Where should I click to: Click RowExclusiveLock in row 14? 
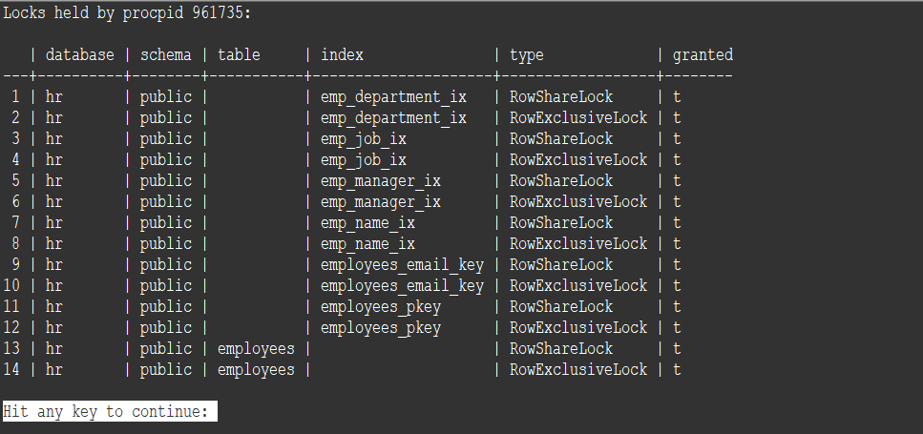[x=578, y=369]
